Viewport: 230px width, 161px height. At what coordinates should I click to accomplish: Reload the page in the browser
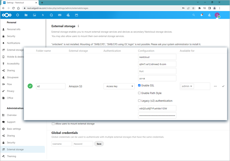point(13,8)
